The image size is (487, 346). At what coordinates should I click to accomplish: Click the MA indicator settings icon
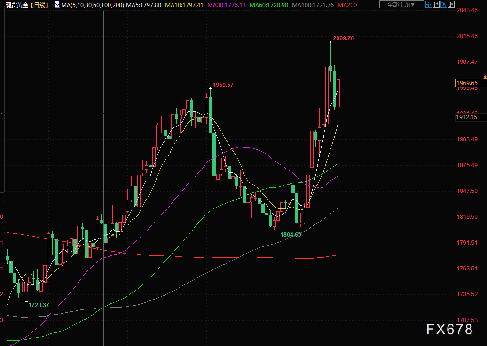[x=57, y=5]
